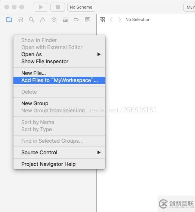Choose Show in Finder
This screenshot has width=195, height=212.
click(59, 40)
